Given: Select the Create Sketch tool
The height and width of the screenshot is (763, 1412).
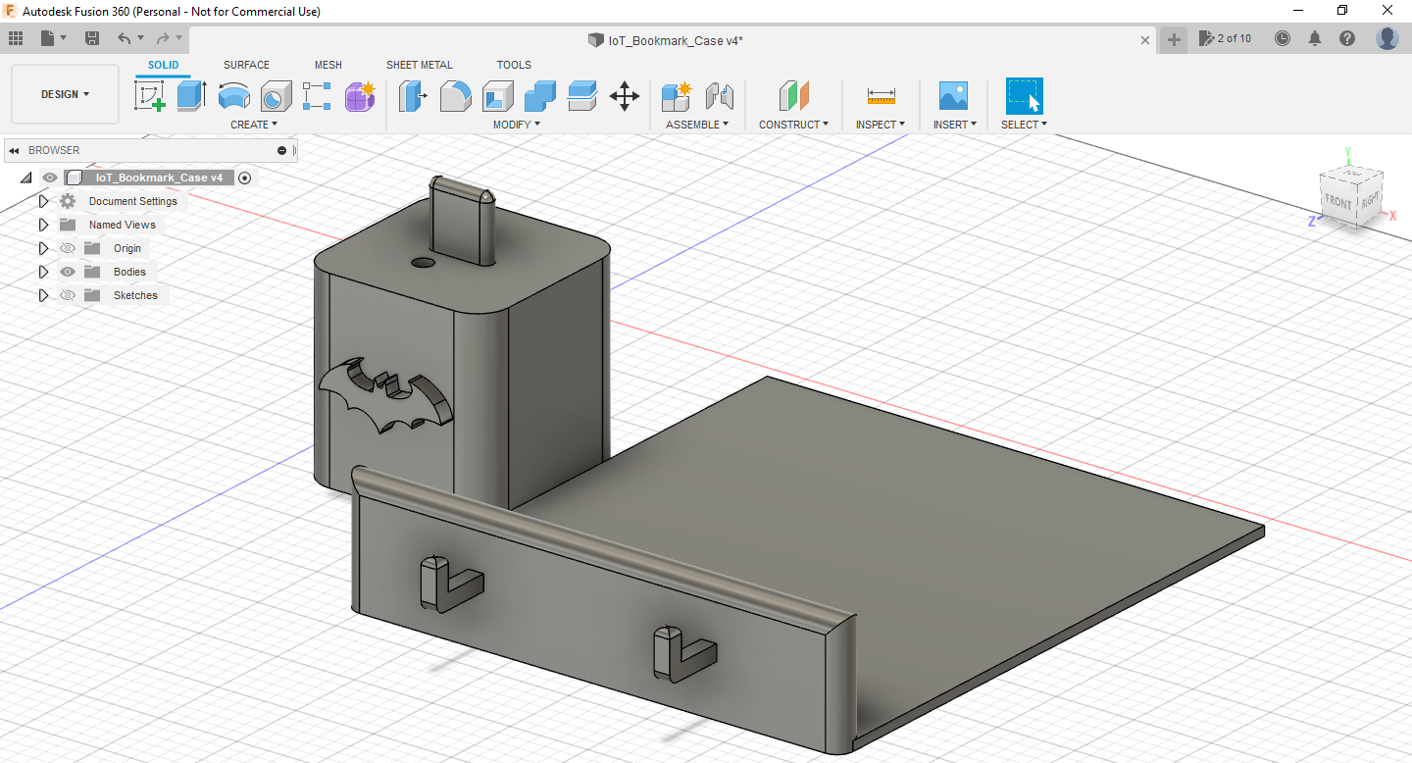Looking at the screenshot, I should pos(149,96).
